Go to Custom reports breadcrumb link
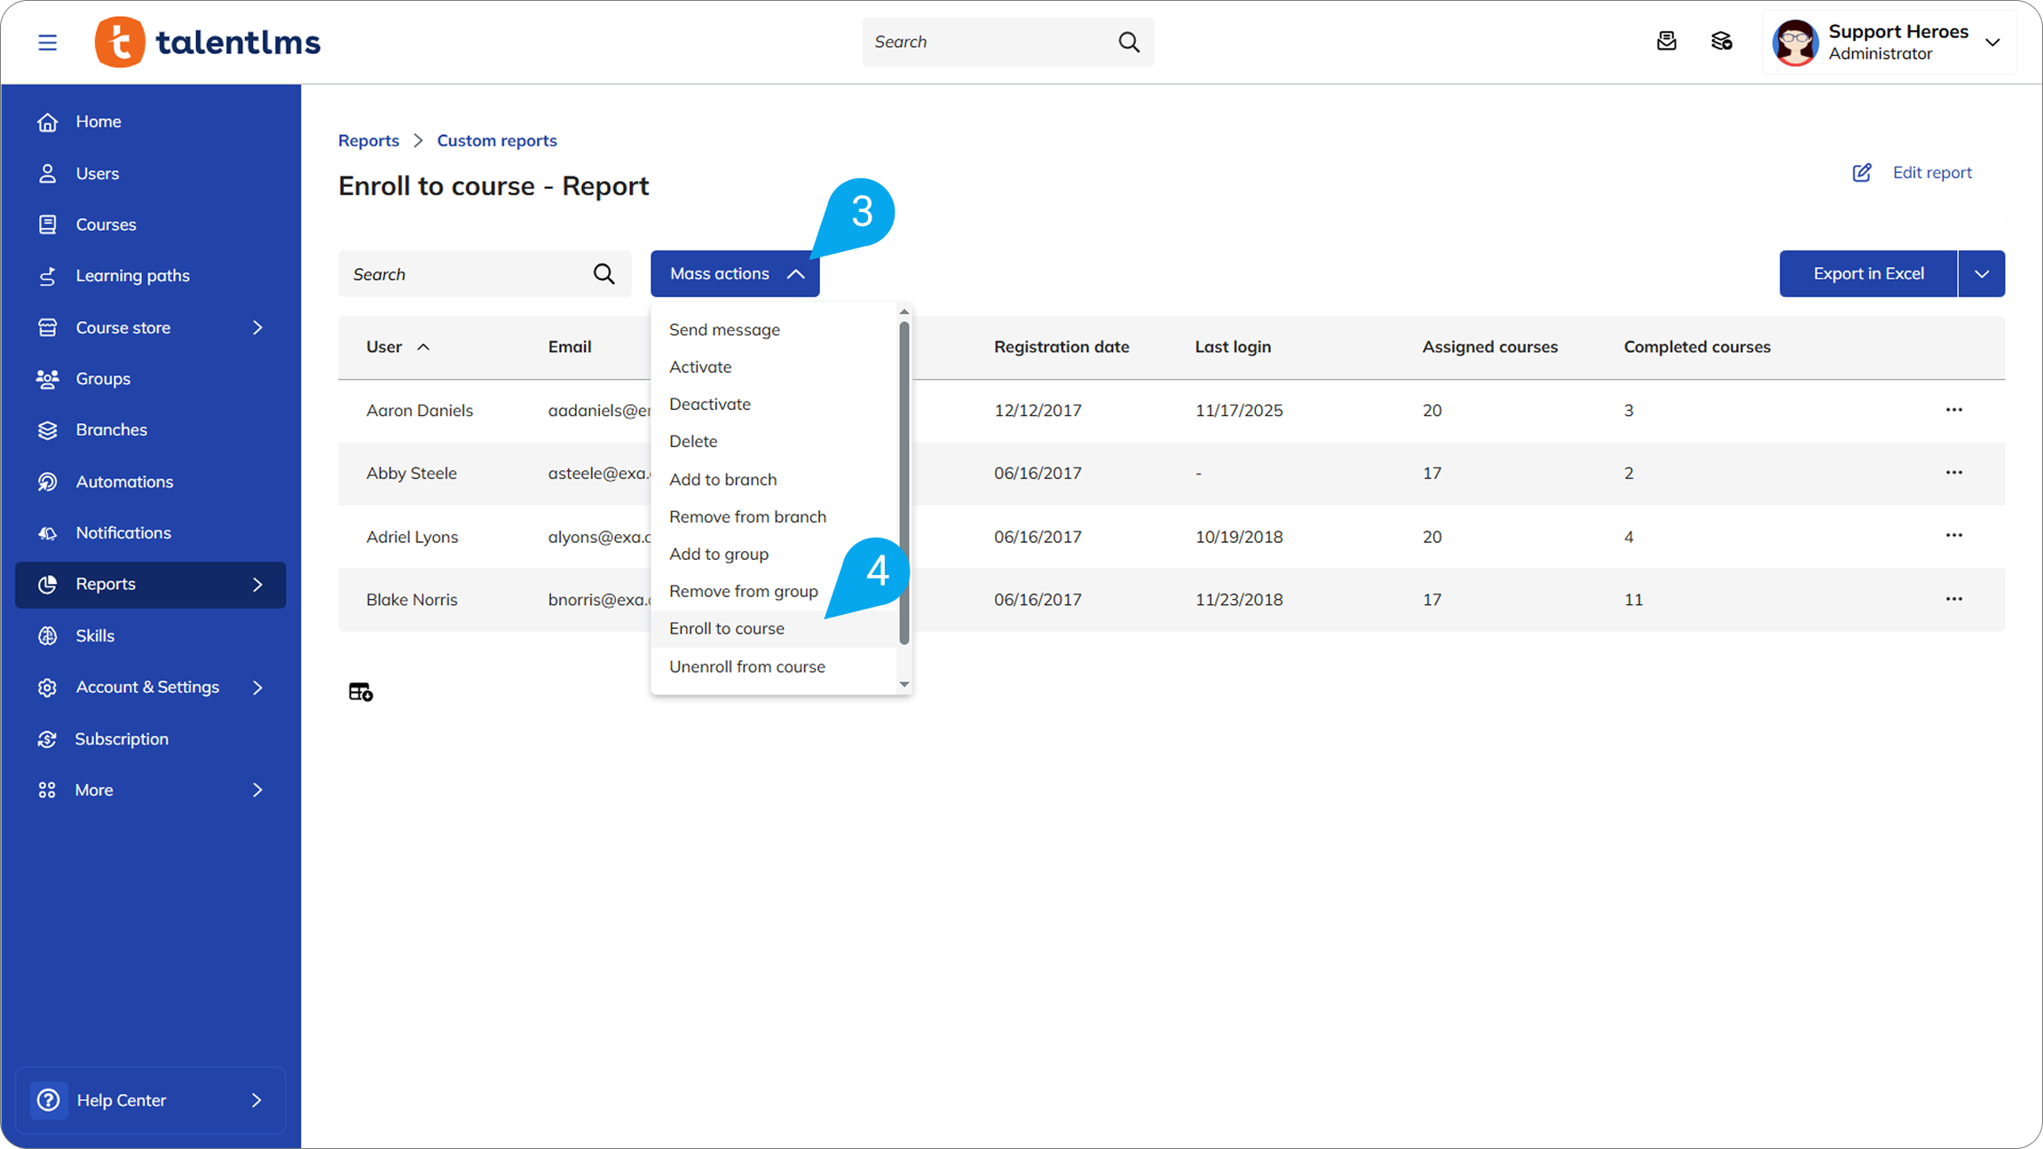The height and width of the screenshot is (1149, 2043). point(496,140)
